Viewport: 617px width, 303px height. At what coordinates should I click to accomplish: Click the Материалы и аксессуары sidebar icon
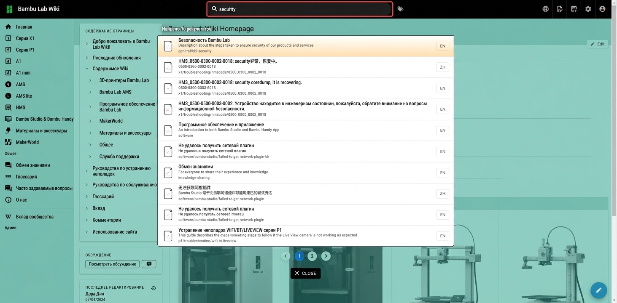coord(8,130)
